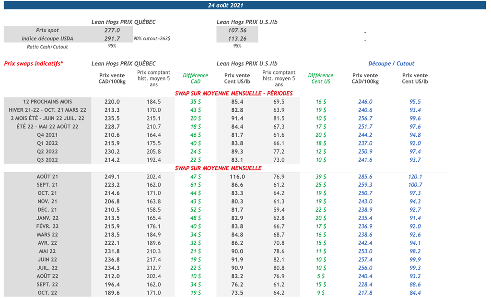
Task: Click the 12 PROCHAINS MOIS row label
Action: tap(47, 102)
